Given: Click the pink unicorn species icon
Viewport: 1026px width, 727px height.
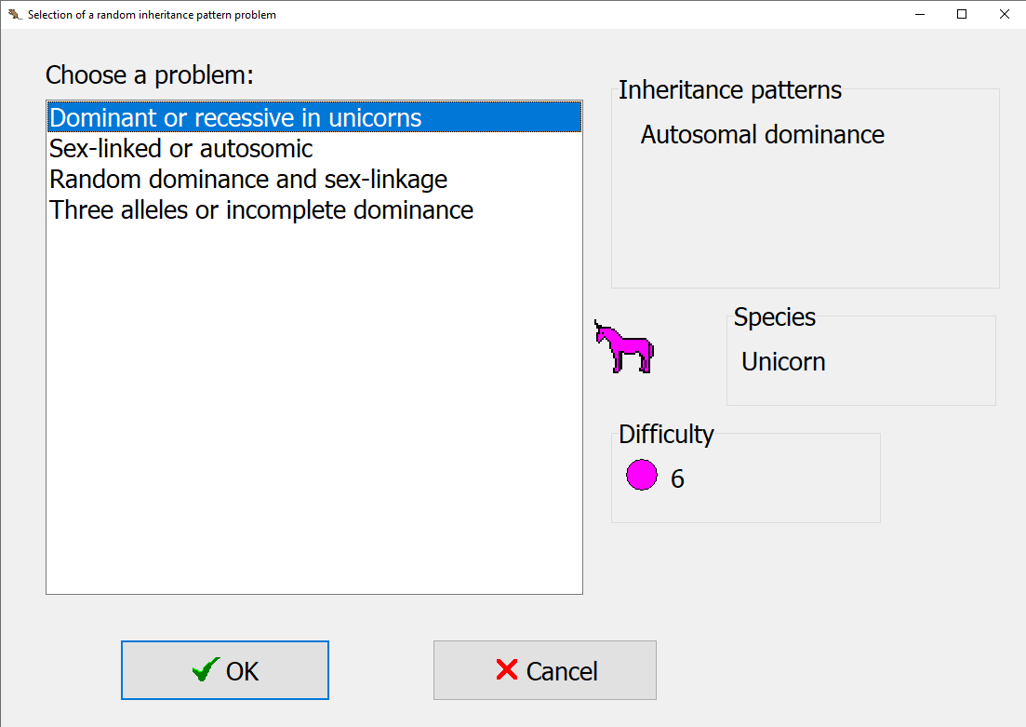Looking at the screenshot, I should 624,347.
